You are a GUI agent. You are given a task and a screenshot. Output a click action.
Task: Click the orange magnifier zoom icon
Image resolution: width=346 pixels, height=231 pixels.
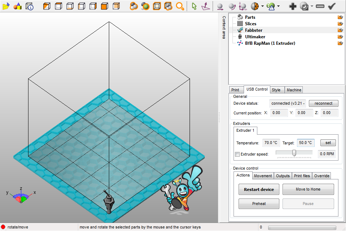180,6
